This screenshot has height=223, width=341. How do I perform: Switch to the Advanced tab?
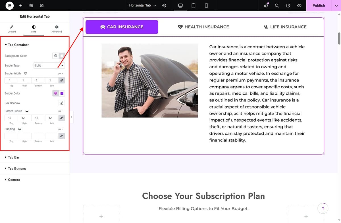[57, 29]
